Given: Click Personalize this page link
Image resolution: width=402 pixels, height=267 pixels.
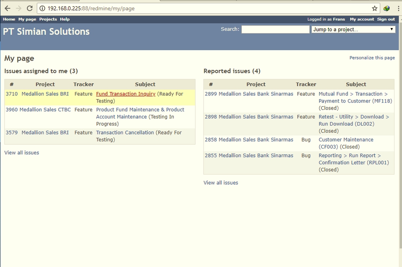Looking at the screenshot, I should pos(372,58).
